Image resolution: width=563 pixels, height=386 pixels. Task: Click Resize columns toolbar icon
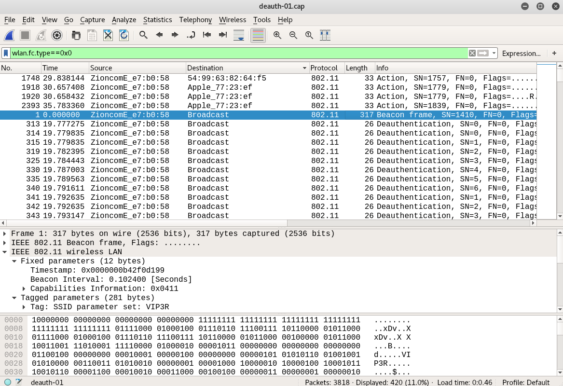[325, 35]
